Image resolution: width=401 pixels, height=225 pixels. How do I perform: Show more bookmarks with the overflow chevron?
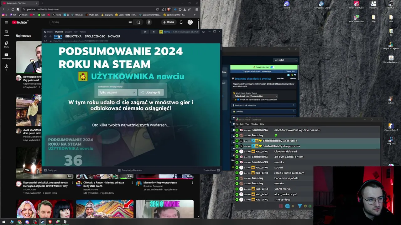pos(195,15)
